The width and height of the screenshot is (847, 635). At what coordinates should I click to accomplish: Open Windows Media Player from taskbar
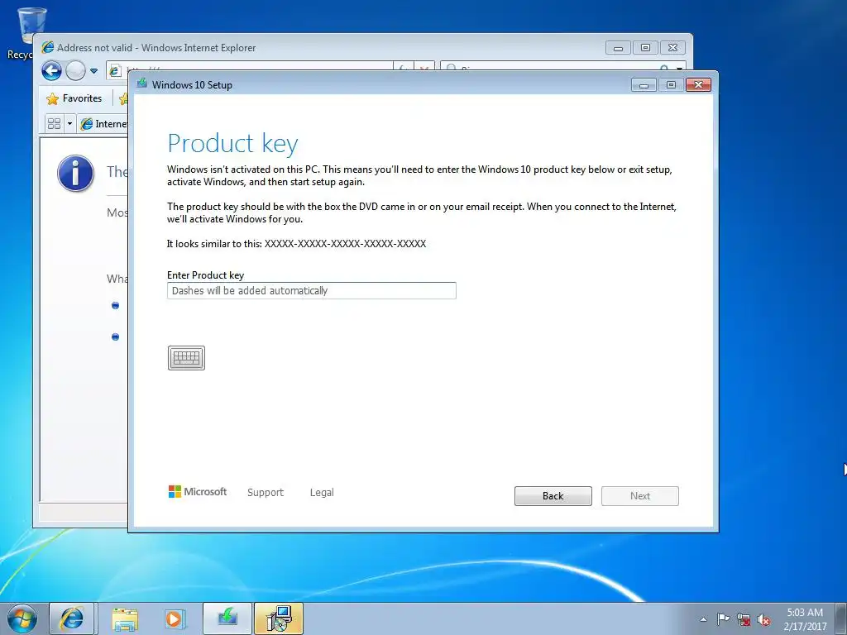pyautogui.click(x=175, y=618)
